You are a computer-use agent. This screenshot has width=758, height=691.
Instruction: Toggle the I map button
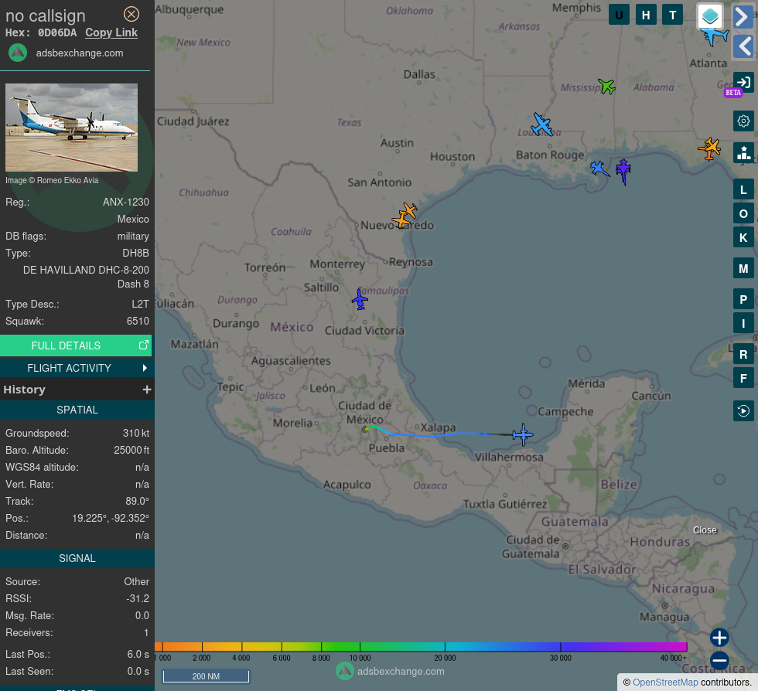click(x=743, y=323)
